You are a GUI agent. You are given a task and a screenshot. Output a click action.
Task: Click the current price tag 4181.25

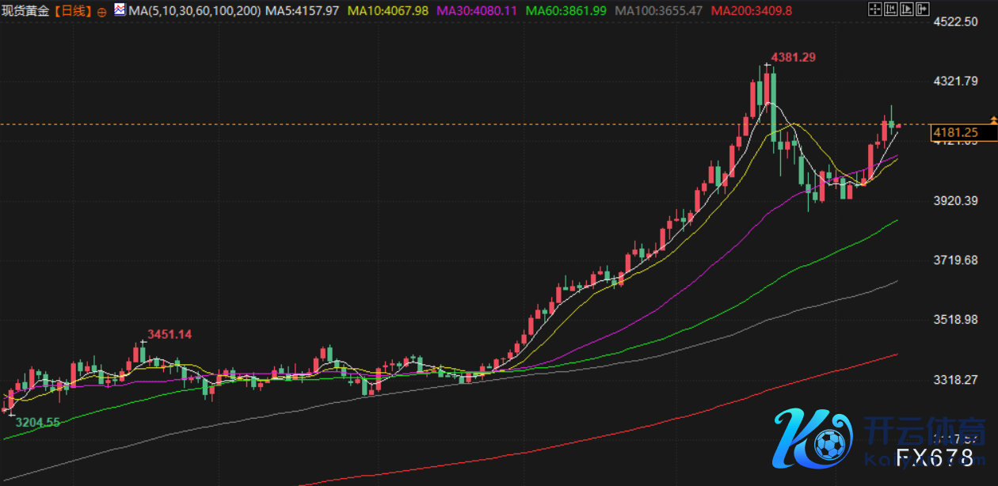coord(955,133)
